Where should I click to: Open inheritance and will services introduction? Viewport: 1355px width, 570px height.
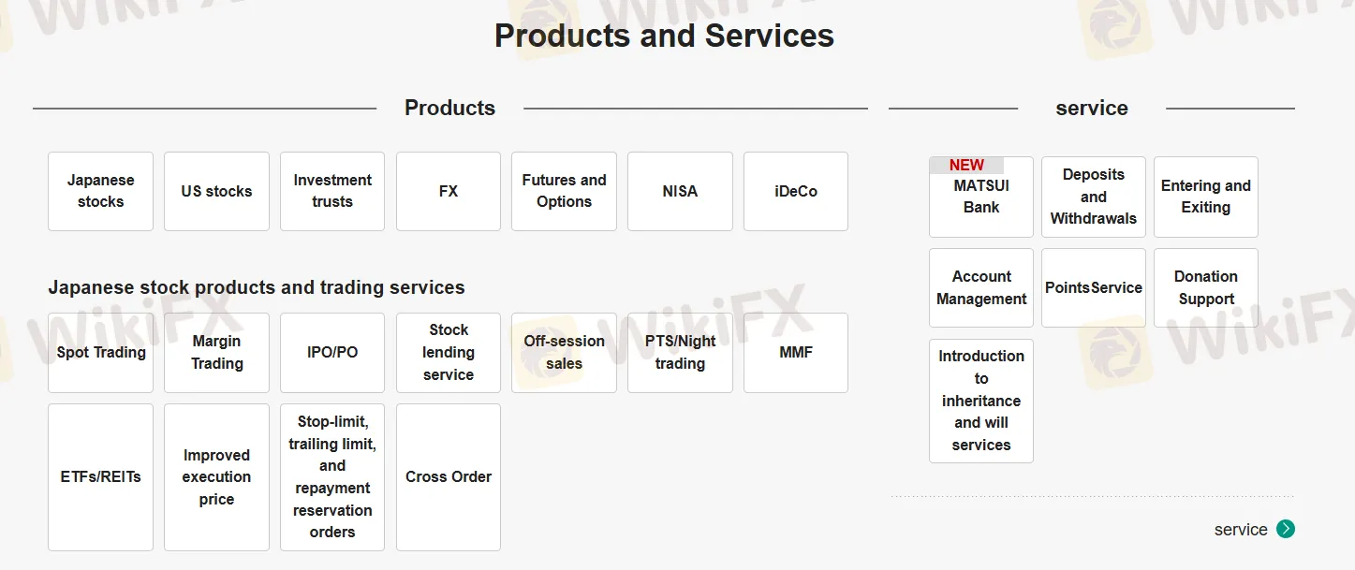tap(981, 401)
